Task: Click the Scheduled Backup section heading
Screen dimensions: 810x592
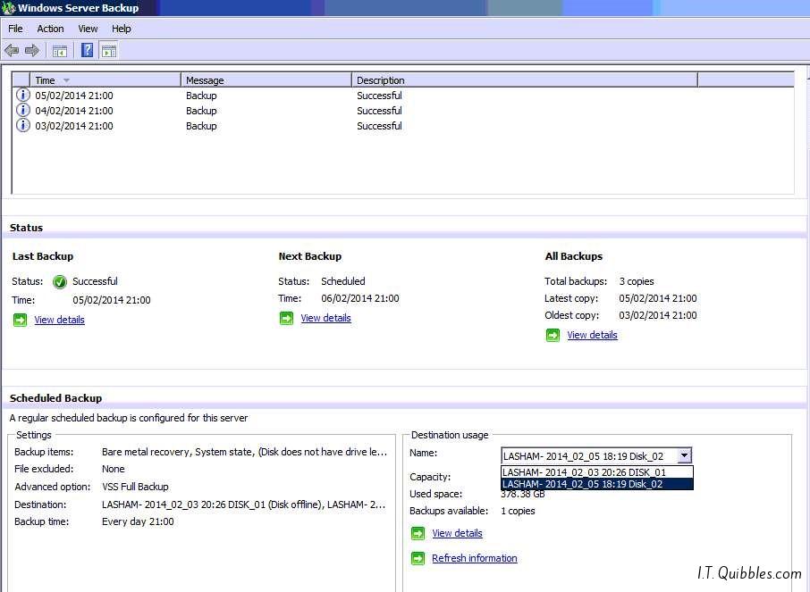Action: pos(55,398)
